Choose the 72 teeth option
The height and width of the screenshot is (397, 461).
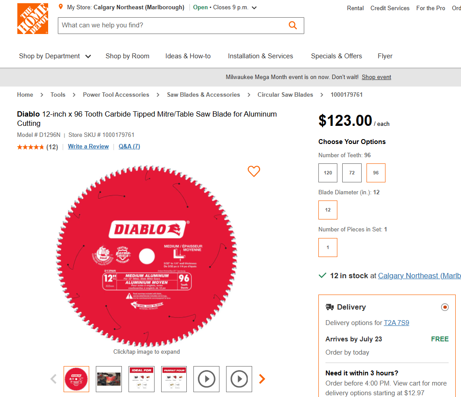[352, 173]
